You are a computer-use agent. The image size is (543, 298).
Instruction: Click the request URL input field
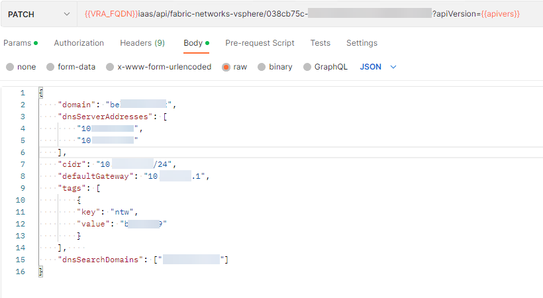310,14
